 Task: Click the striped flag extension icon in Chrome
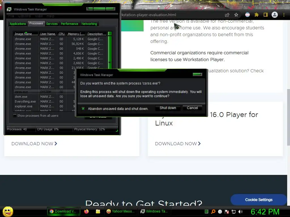point(248,15)
